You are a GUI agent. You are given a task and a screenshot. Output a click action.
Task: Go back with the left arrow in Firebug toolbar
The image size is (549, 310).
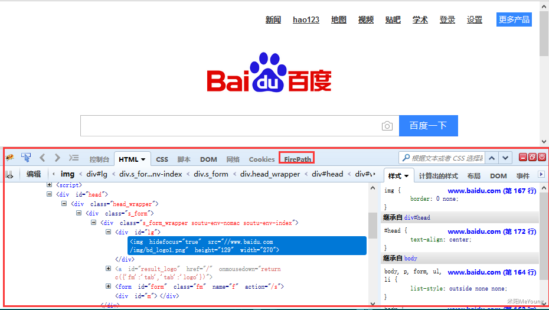pyautogui.click(x=43, y=158)
